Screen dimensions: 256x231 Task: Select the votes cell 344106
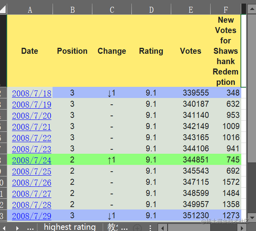[191, 148]
